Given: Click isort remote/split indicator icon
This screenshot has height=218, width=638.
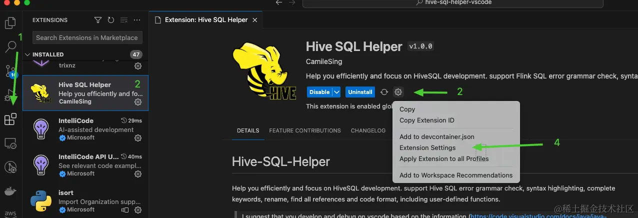Looking at the screenshot, I should coord(125,210).
